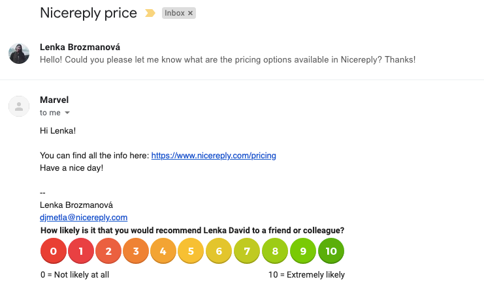Expand the 'to me' recipient details arrow
The height and width of the screenshot is (288, 484).
67,113
